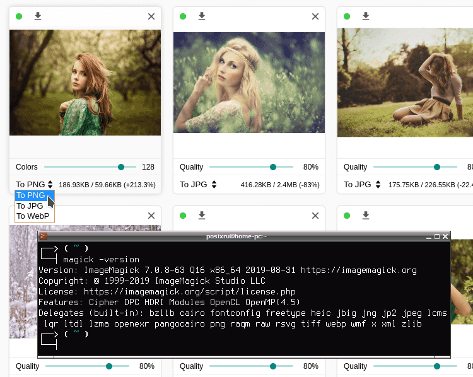Viewport: 473px width, 377px height.
Task: Download the blonde woman image card
Action: (202, 16)
